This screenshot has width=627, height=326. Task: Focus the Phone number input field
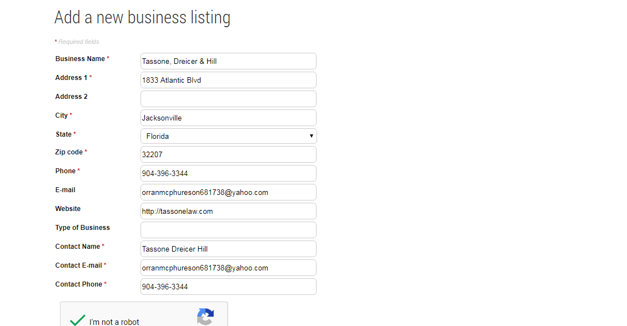[228, 173]
